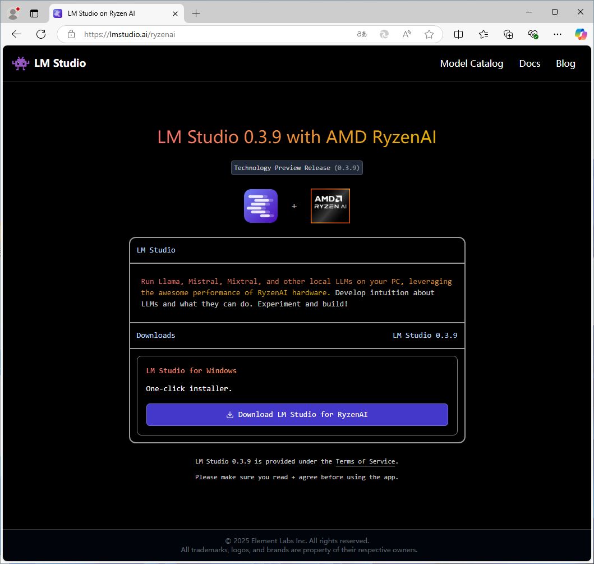
Task: Open the Terms of Service link
Action: [x=365, y=461]
